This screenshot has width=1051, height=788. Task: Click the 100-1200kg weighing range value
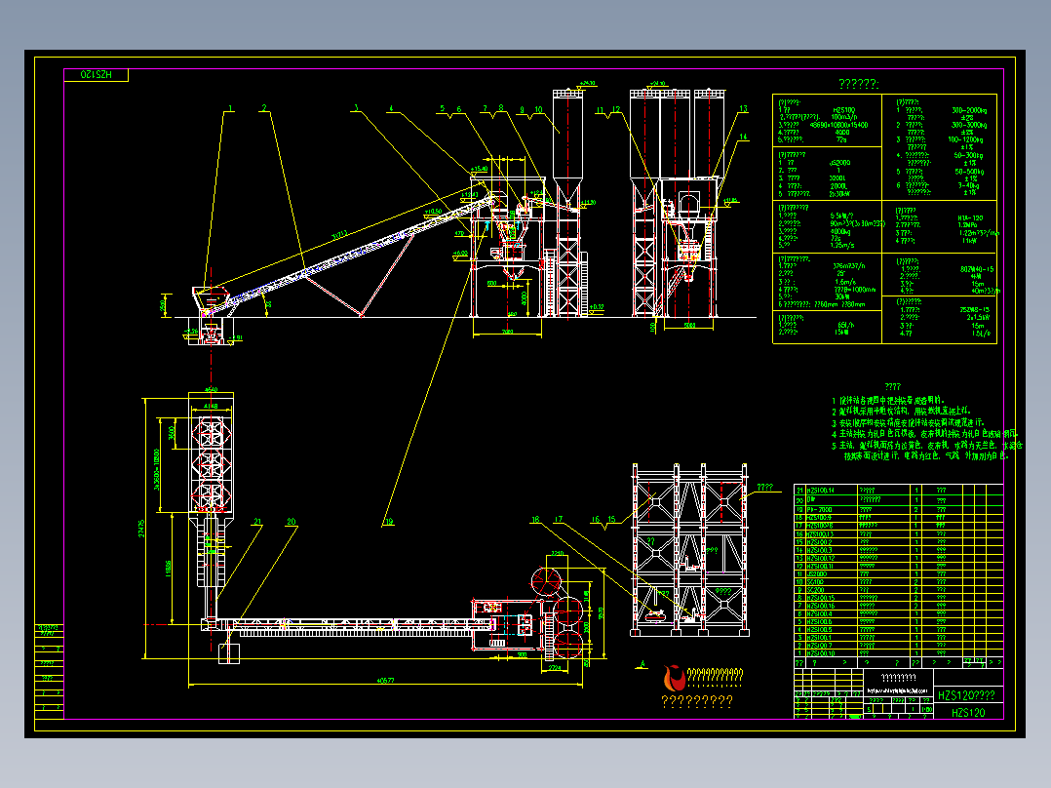(966, 139)
